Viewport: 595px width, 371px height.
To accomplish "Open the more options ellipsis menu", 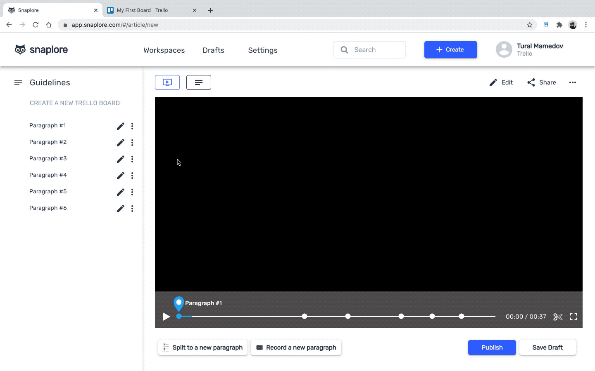I will [572, 82].
